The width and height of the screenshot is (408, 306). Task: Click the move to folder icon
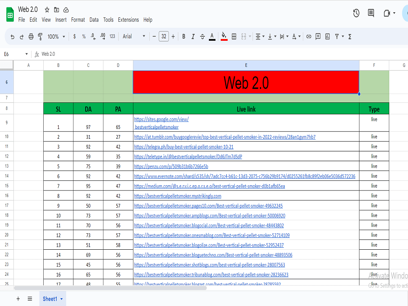click(56, 10)
